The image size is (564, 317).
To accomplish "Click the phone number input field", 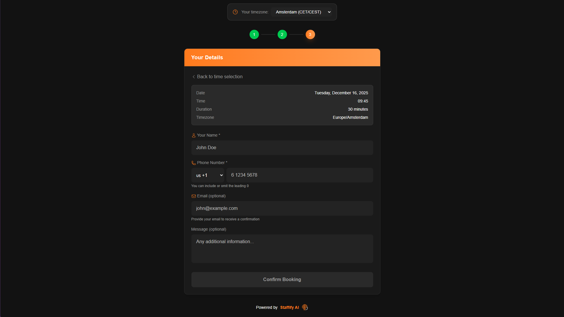I will tap(300, 175).
